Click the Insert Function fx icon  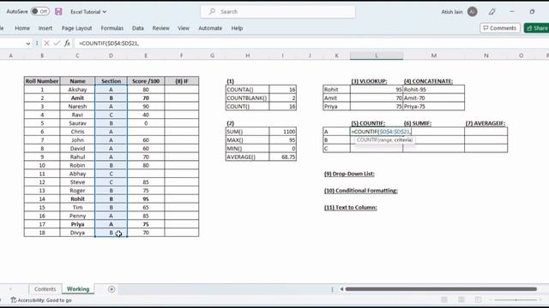(67, 44)
